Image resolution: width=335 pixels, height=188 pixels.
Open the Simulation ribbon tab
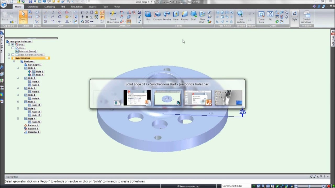pos(77,7)
